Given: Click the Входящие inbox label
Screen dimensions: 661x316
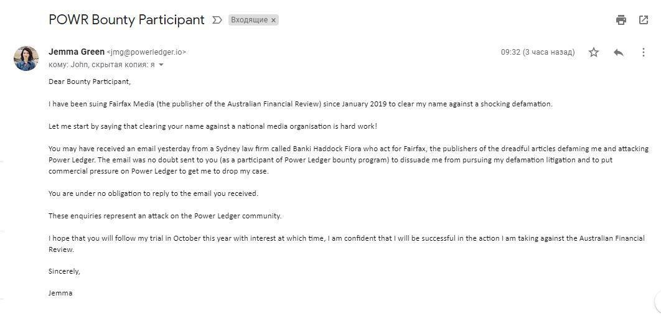Looking at the screenshot, I should click(x=249, y=20).
